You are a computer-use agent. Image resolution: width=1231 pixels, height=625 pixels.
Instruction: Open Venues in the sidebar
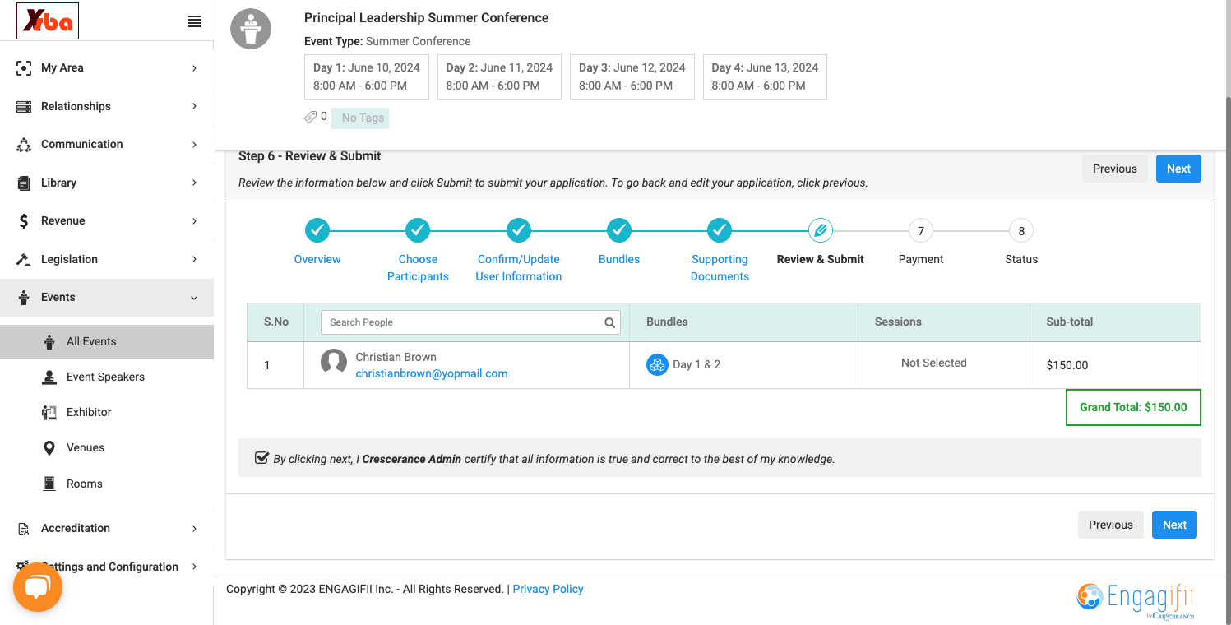click(x=107, y=448)
